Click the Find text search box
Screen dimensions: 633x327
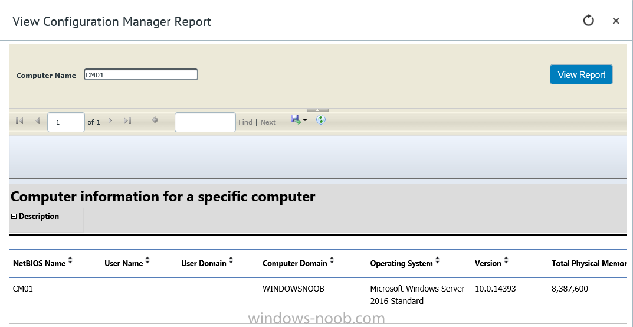click(x=205, y=122)
